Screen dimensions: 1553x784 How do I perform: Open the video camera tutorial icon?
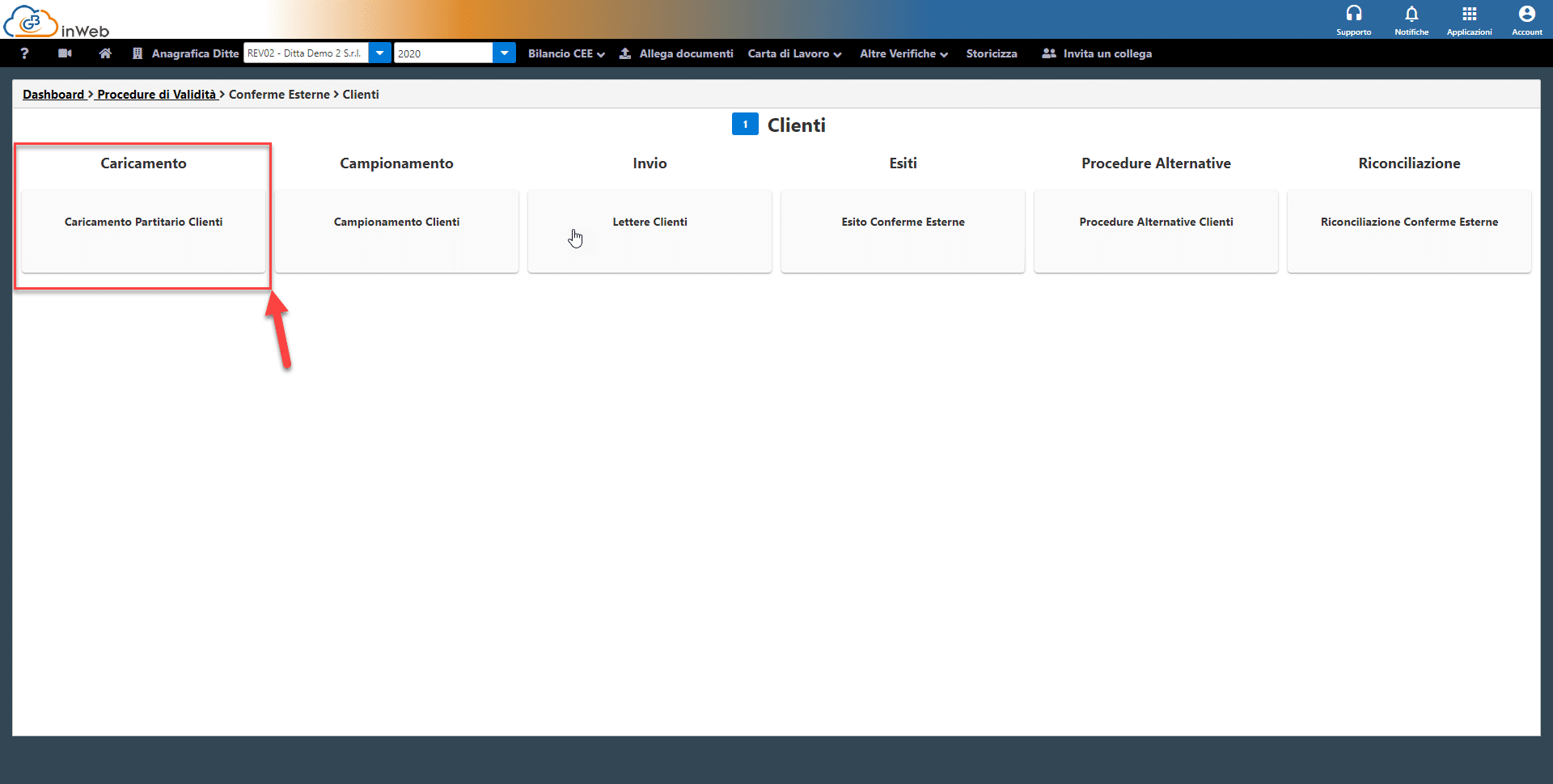(65, 53)
